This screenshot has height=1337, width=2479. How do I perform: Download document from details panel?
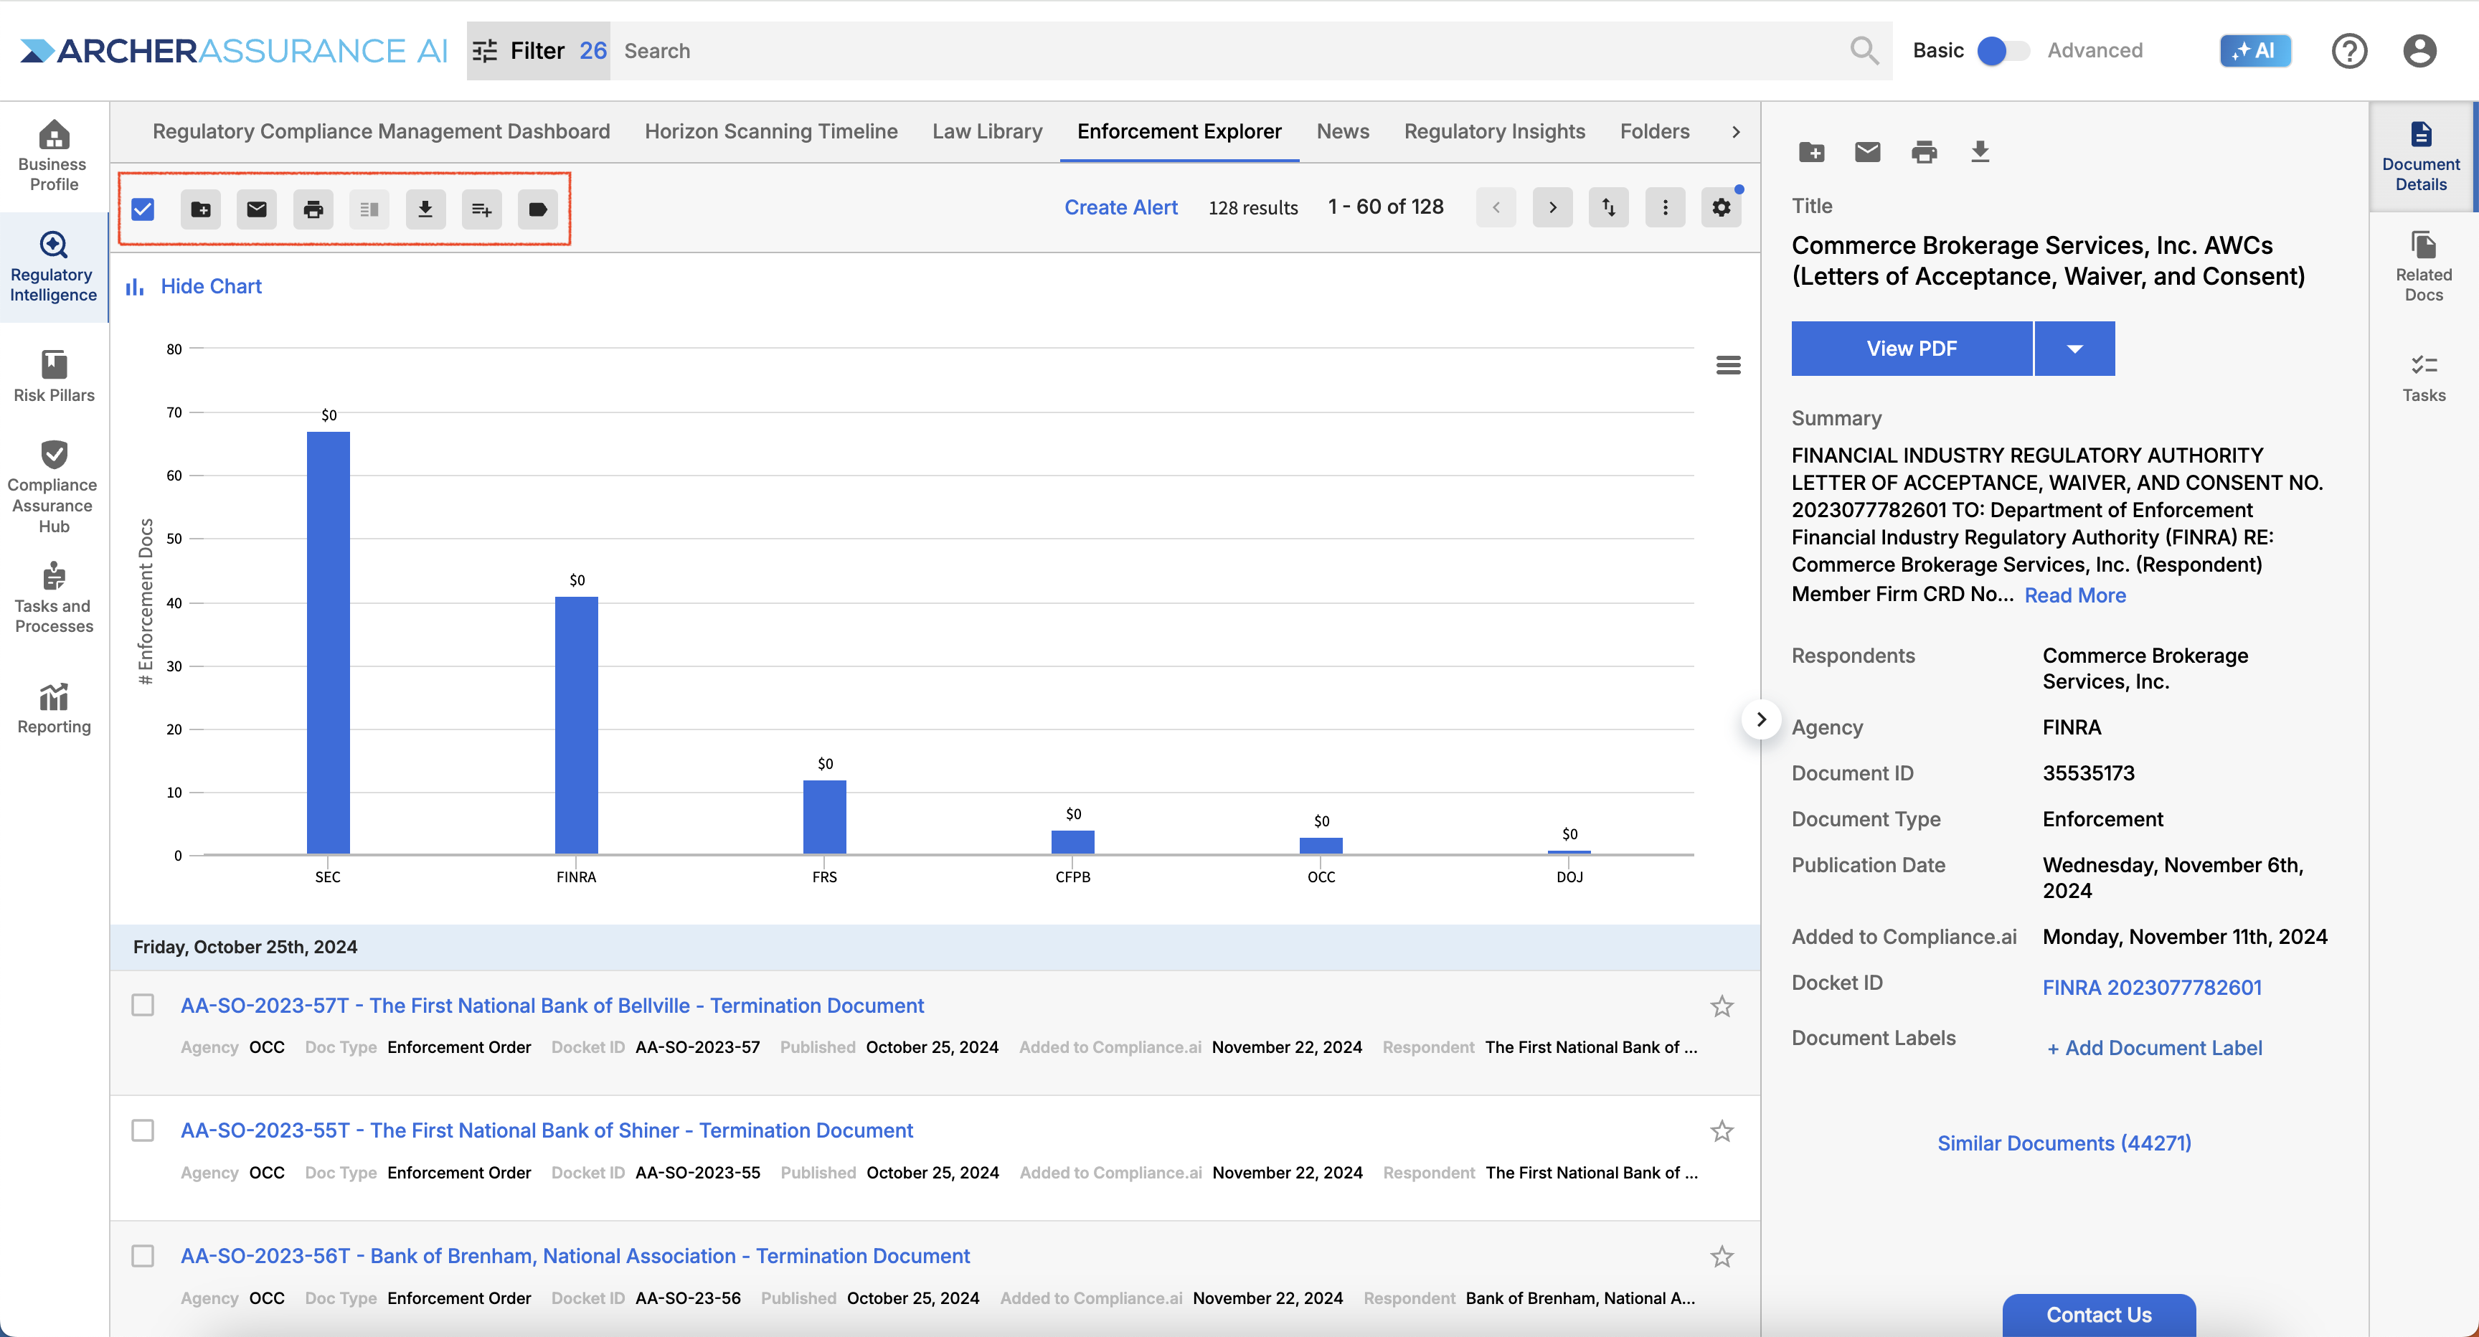tap(1980, 152)
